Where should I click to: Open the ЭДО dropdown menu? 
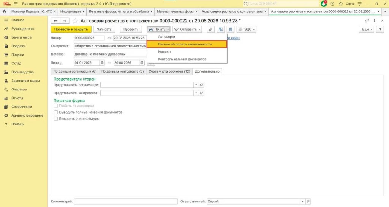(x=246, y=30)
